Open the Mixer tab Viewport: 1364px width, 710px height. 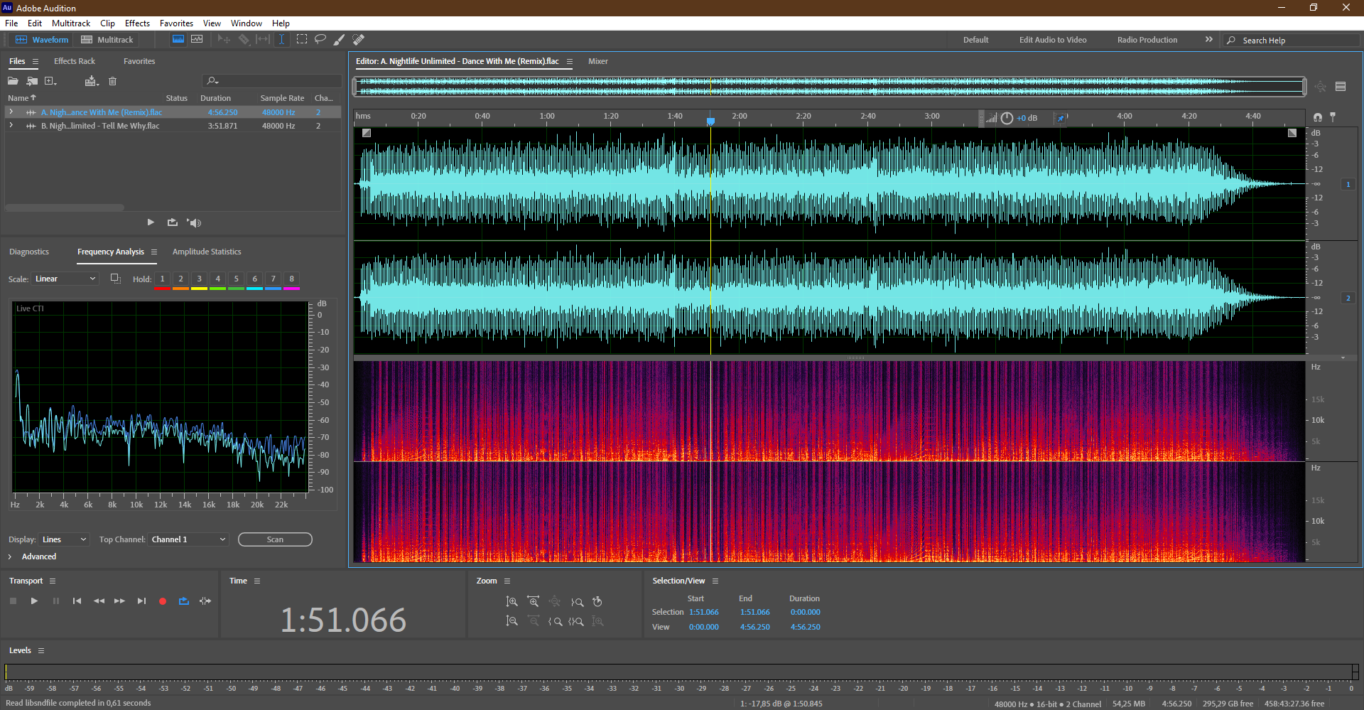(598, 61)
